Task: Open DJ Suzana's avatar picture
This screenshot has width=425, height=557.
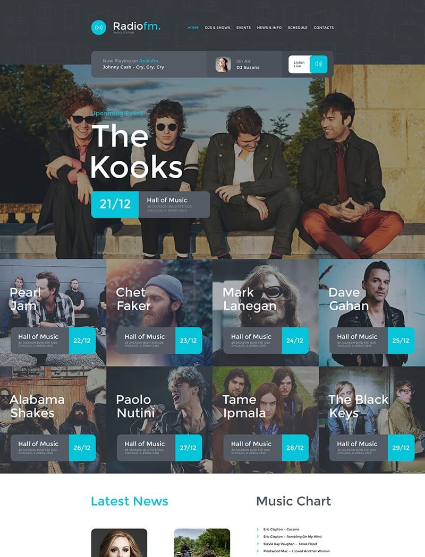Action: click(223, 64)
